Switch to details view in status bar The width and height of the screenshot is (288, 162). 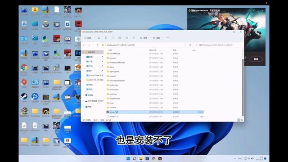click(x=239, y=120)
